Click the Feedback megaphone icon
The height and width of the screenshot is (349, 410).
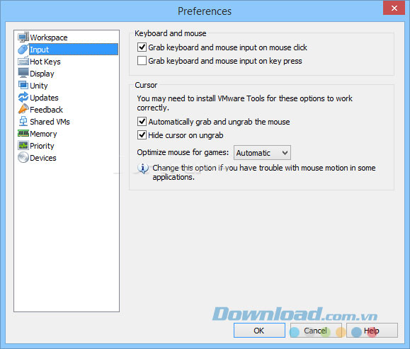[23, 109]
